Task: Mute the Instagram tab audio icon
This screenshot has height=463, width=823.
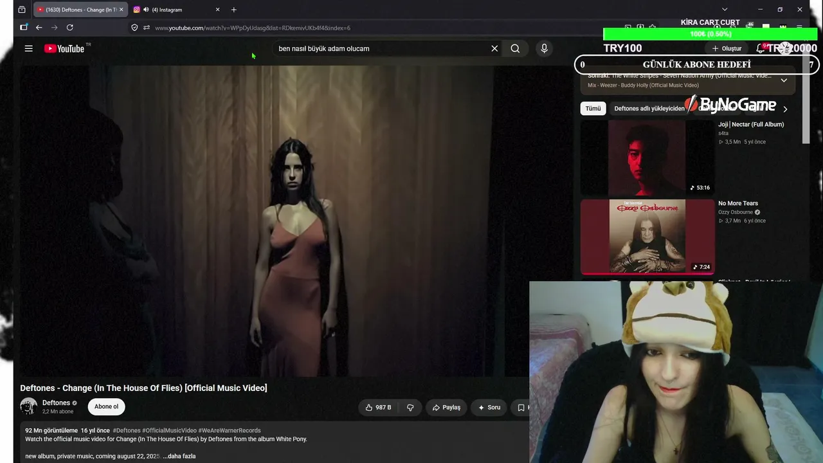Action: coord(146,10)
